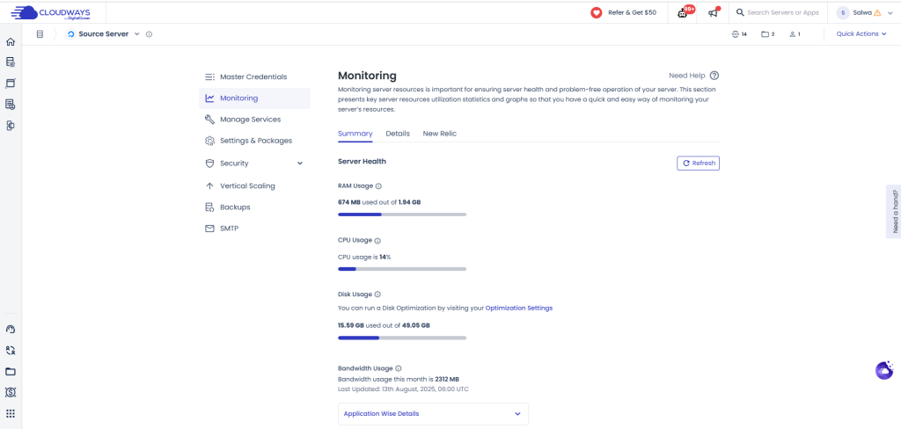Image resolution: width=901 pixels, height=429 pixels.
Task: Select Monitoring in the side menu
Action: [x=254, y=98]
